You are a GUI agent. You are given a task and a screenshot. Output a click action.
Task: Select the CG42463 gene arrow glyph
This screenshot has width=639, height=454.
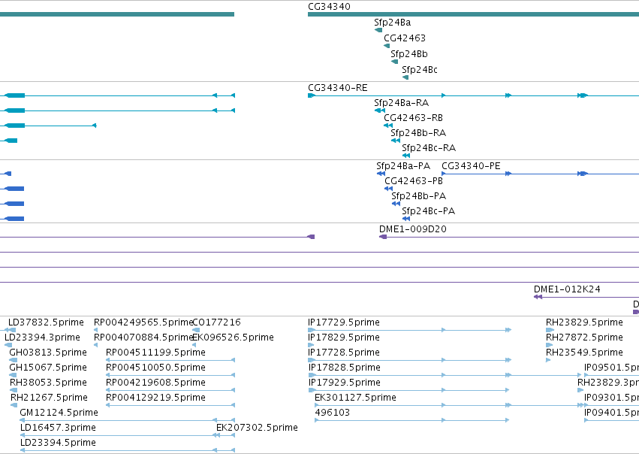click(x=387, y=46)
